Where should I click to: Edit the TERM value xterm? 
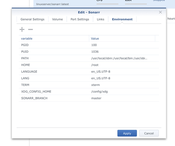pos(96,85)
